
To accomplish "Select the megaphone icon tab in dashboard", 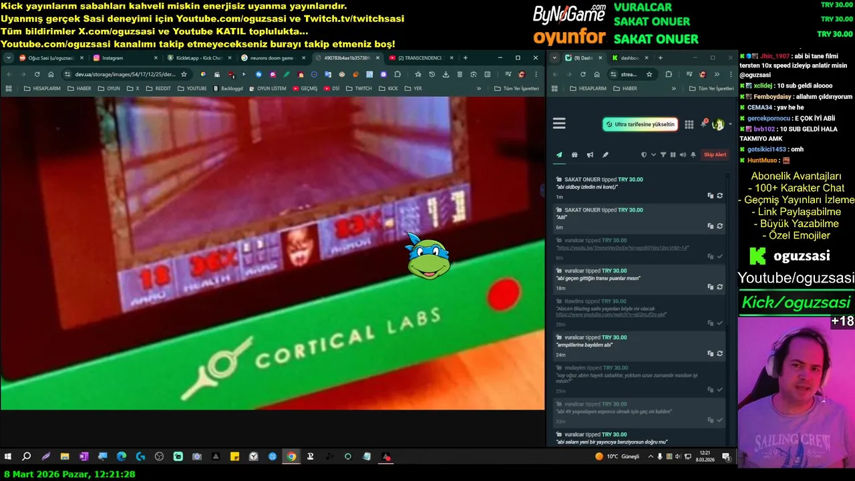I will (590, 154).
